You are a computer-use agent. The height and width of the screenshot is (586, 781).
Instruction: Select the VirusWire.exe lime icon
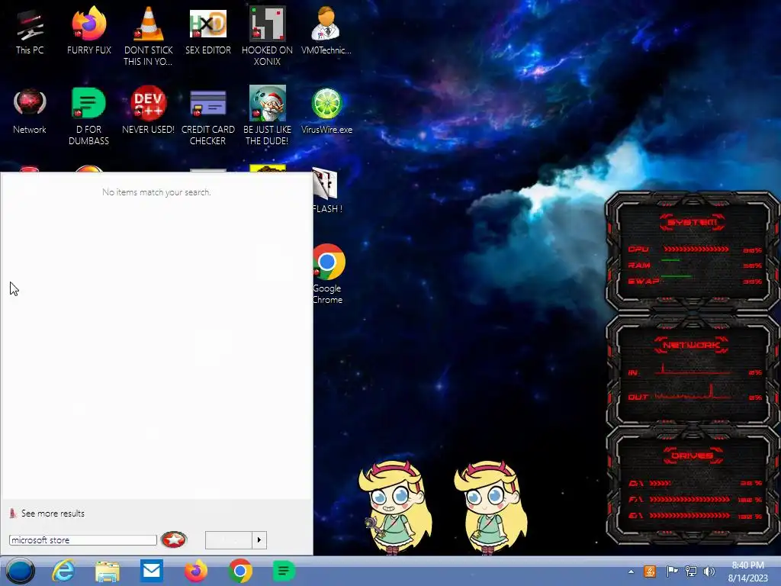click(x=326, y=111)
